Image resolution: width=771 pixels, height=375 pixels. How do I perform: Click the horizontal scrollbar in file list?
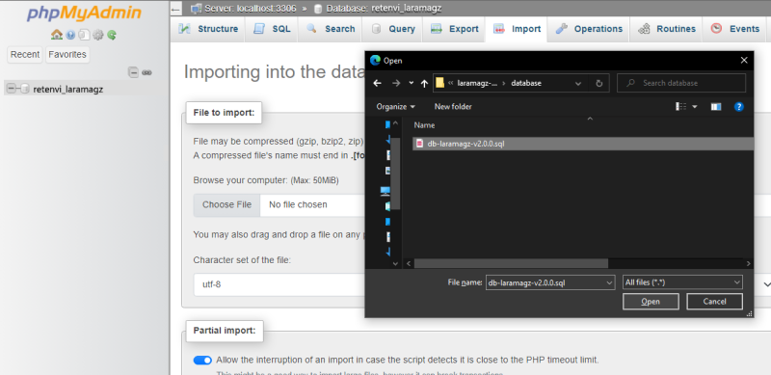(x=511, y=264)
